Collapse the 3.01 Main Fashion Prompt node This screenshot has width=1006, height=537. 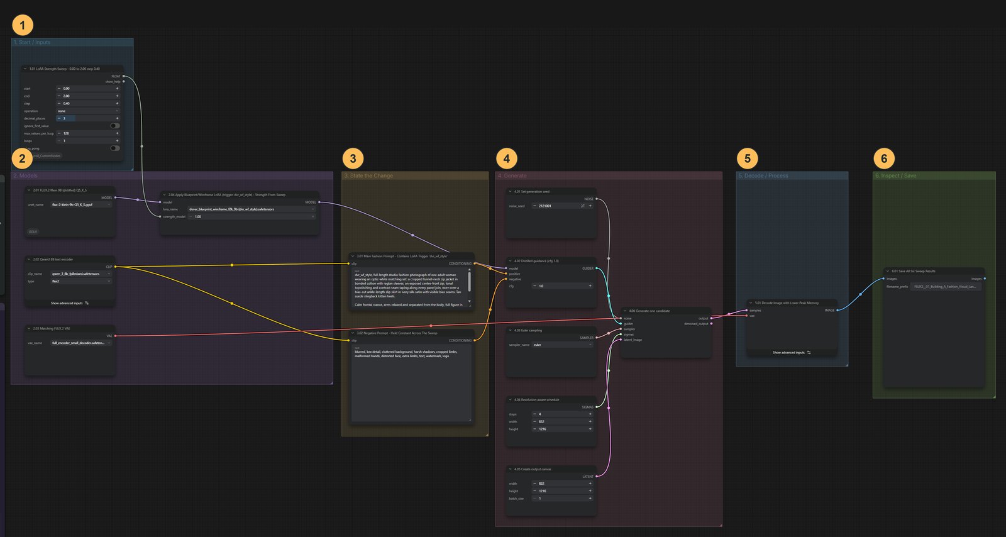pos(353,256)
